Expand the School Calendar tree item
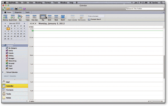168x106 pixels. tap(3, 72)
